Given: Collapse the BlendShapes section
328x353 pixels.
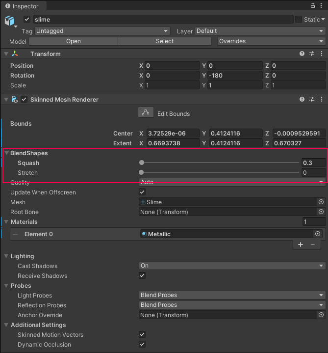Looking at the screenshot, I should click(6, 153).
